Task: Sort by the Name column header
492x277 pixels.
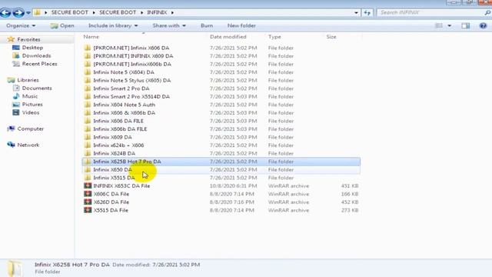Action: (x=91, y=37)
